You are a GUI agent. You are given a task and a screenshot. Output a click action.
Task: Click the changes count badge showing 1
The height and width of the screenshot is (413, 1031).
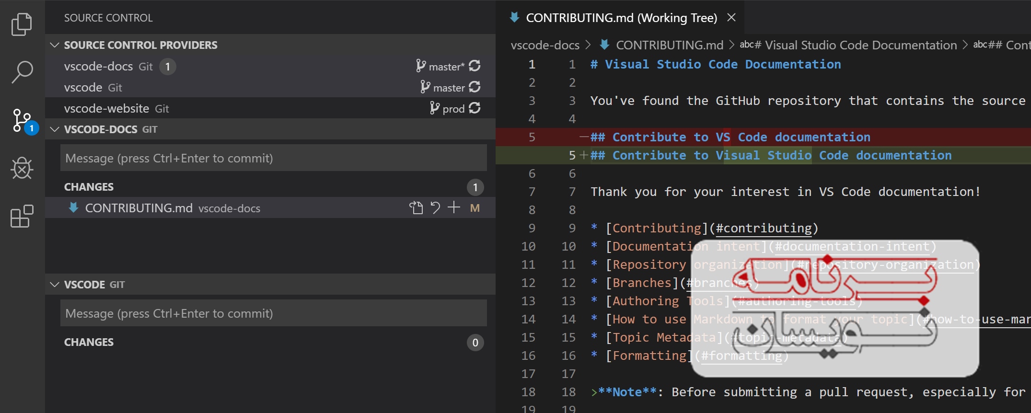tap(475, 187)
